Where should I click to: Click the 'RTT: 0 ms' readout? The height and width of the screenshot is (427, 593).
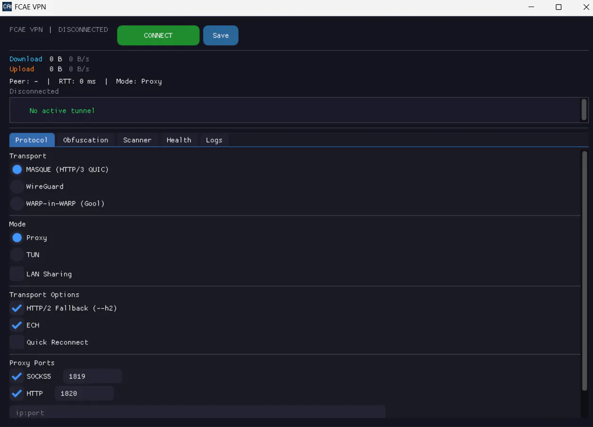[77, 81]
